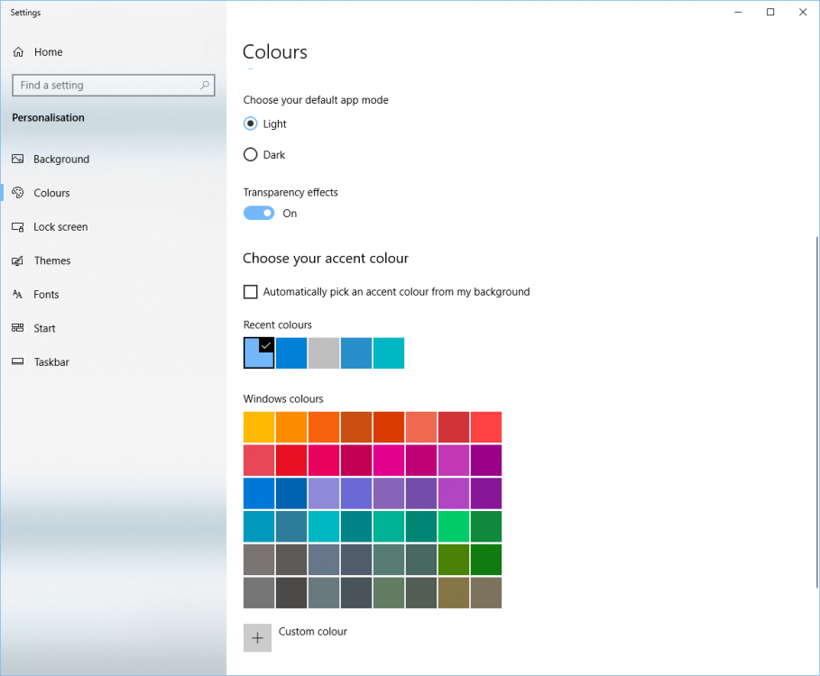
Task: Click the Fonts icon in sidebar
Action: point(18,295)
